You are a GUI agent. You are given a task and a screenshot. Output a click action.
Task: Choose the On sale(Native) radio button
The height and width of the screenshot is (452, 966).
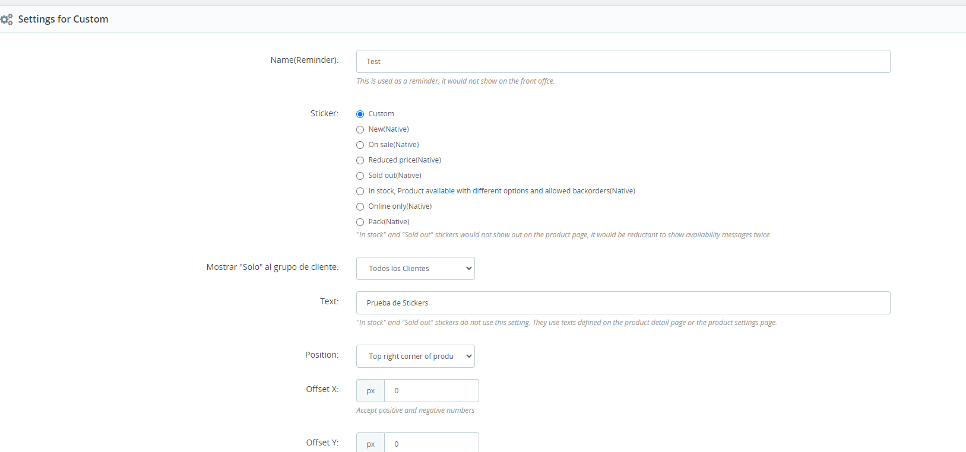coord(360,145)
